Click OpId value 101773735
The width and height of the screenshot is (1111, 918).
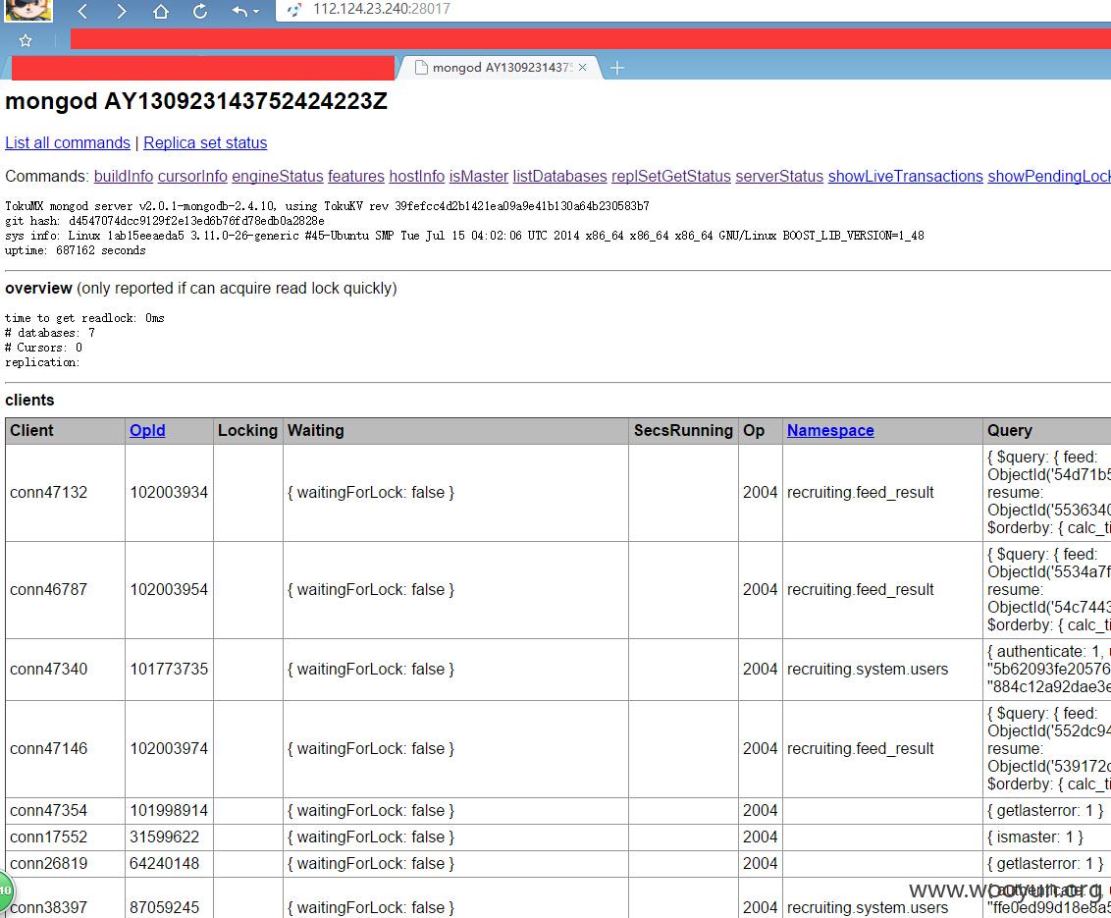click(x=169, y=670)
